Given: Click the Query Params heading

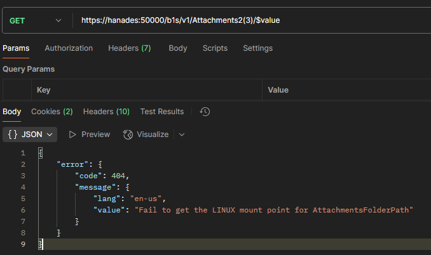Looking at the screenshot, I should 29,69.
